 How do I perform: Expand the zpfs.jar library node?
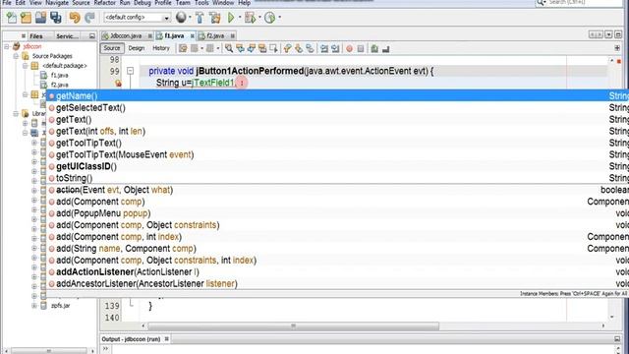34,306
